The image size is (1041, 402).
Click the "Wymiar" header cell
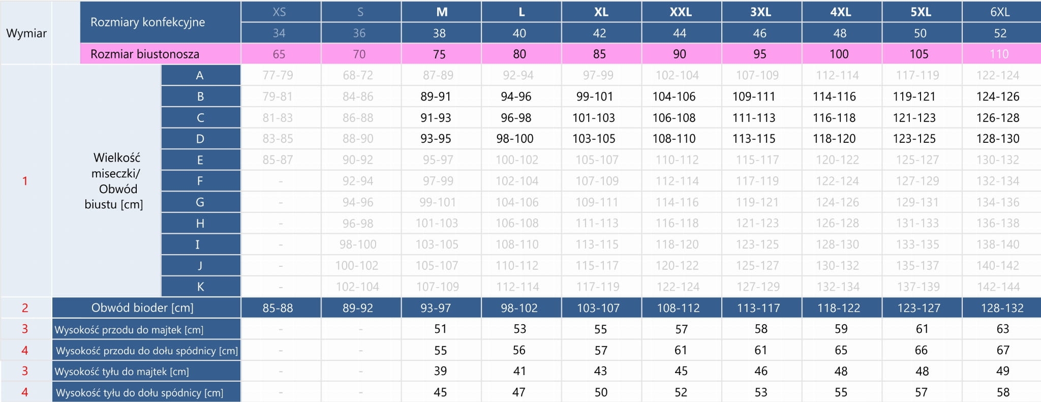tap(26, 34)
